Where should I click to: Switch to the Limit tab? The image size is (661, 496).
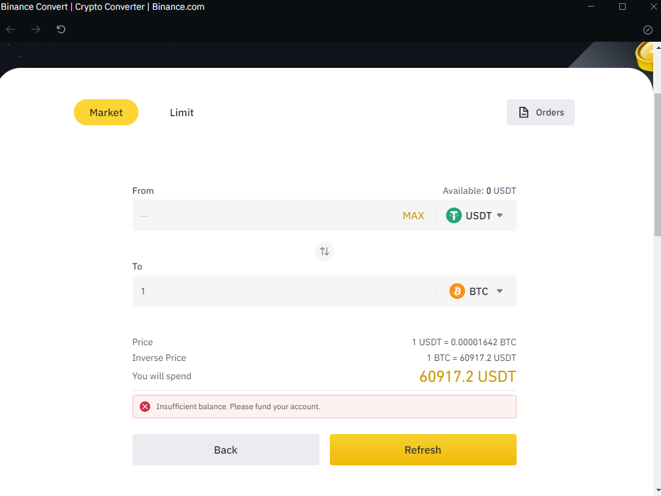(x=182, y=112)
